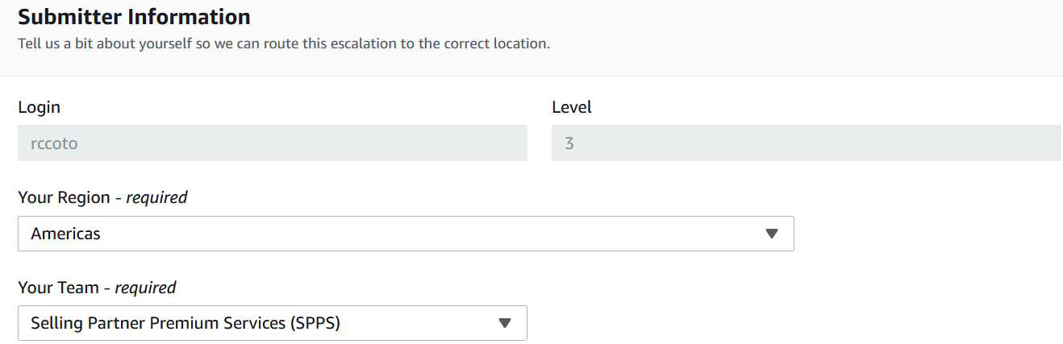Screen dimensions: 1063x344
Task: Click the arrow on the Americas dropdown
Action: pyautogui.click(x=771, y=234)
